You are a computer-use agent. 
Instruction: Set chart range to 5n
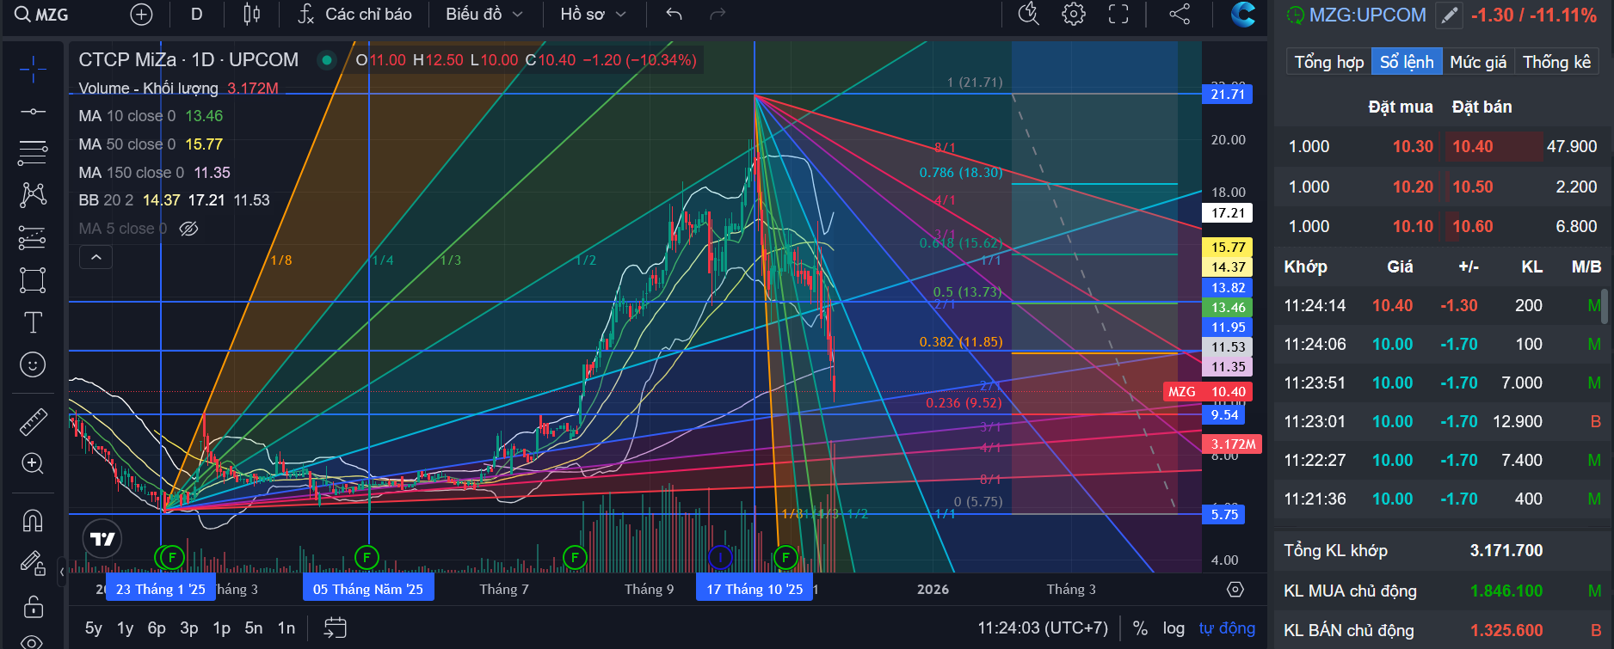click(254, 628)
